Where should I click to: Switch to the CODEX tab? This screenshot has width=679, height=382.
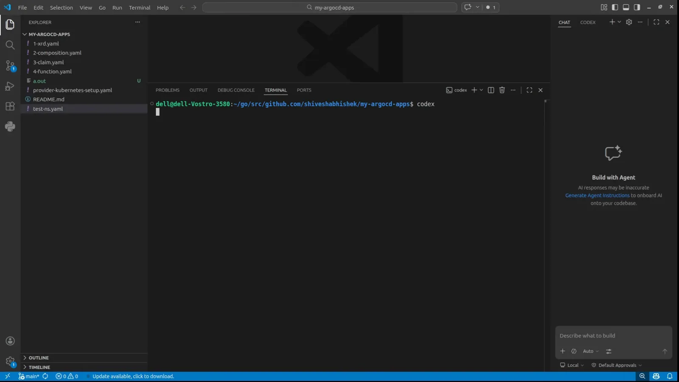[x=588, y=22]
